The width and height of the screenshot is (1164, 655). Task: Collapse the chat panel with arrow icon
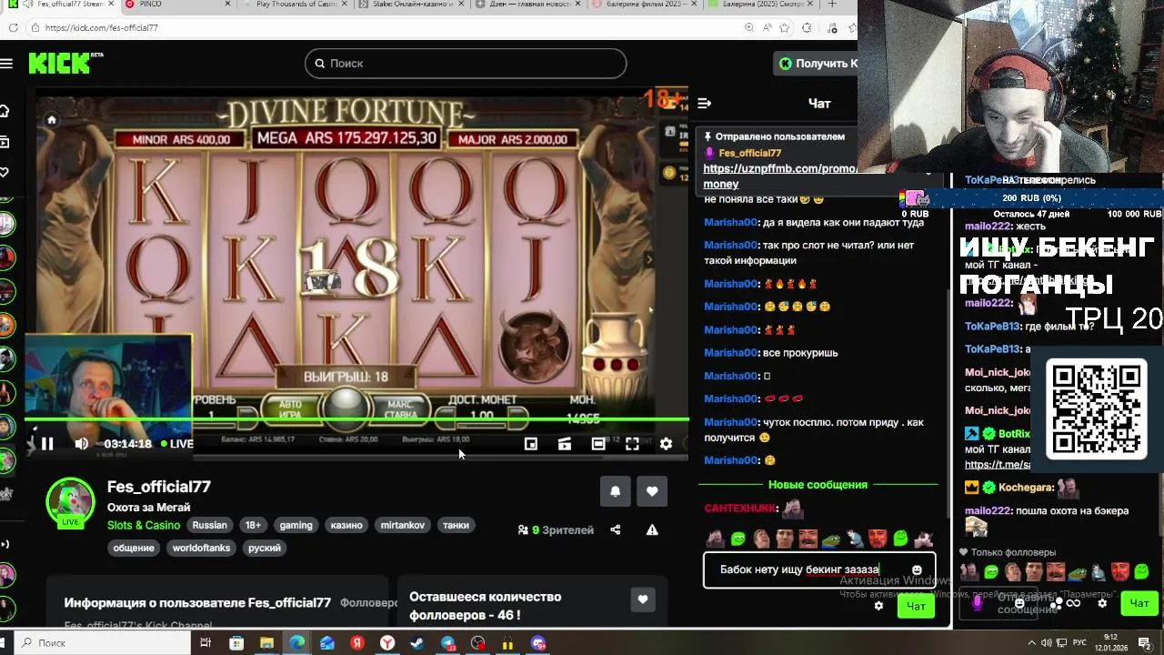tap(704, 104)
